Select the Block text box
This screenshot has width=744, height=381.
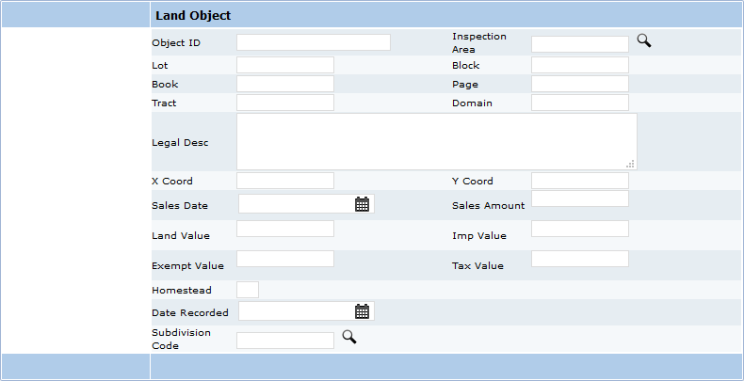tap(579, 65)
